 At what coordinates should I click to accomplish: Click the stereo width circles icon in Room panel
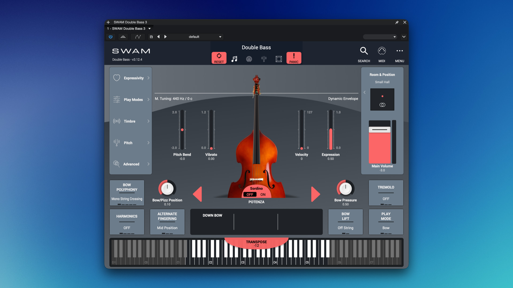382,105
